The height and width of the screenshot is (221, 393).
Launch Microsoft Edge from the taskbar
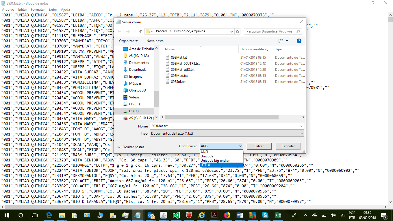(x=49, y=215)
